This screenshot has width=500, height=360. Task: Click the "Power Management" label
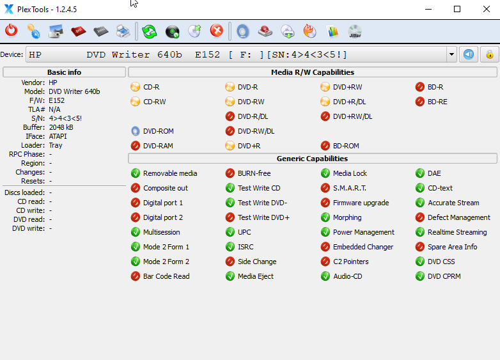[364, 232]
